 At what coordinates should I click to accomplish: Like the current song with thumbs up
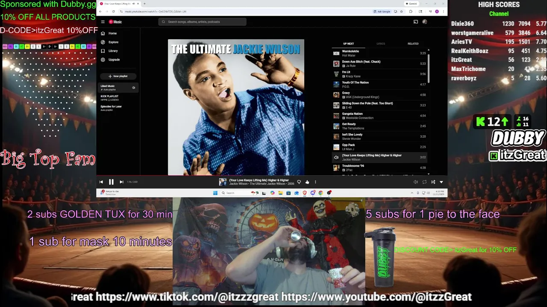coord(307,182)
